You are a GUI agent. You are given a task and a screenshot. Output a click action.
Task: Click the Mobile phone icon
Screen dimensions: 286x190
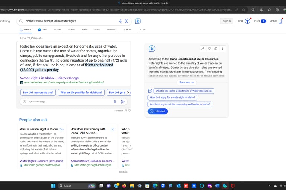[x=280, y=21]
